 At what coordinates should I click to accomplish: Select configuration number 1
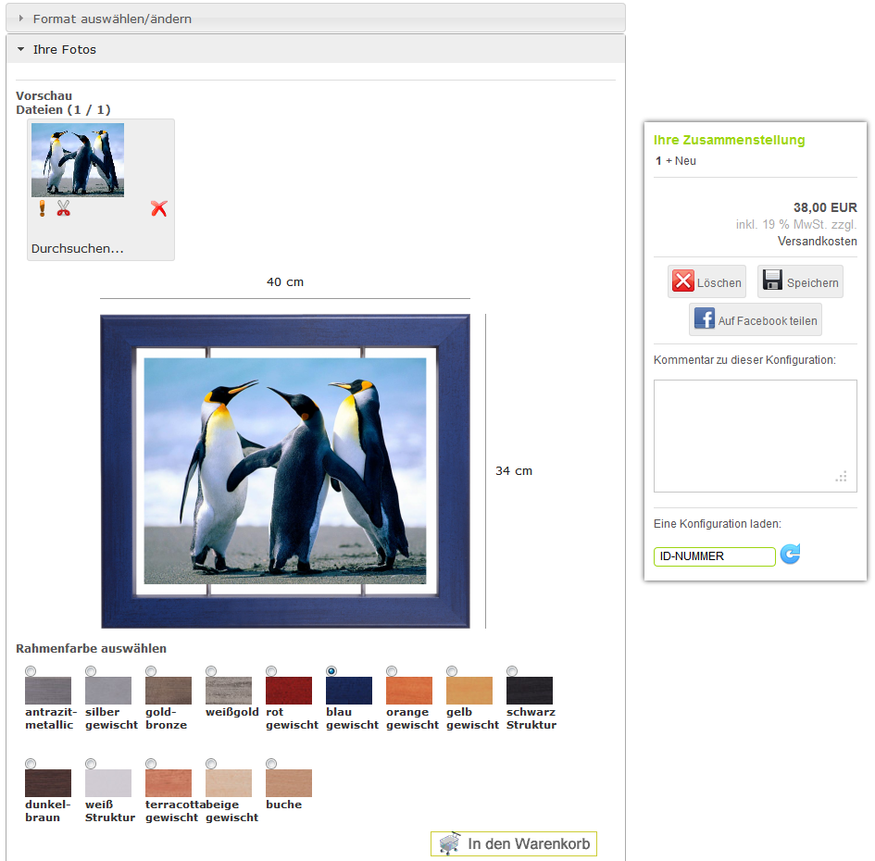[x=658, y=161]
